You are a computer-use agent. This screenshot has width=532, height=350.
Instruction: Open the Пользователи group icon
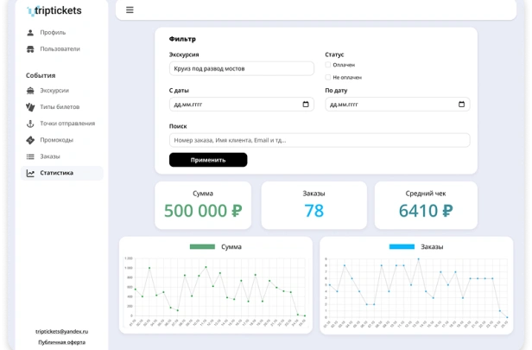(x=30, y=49)
